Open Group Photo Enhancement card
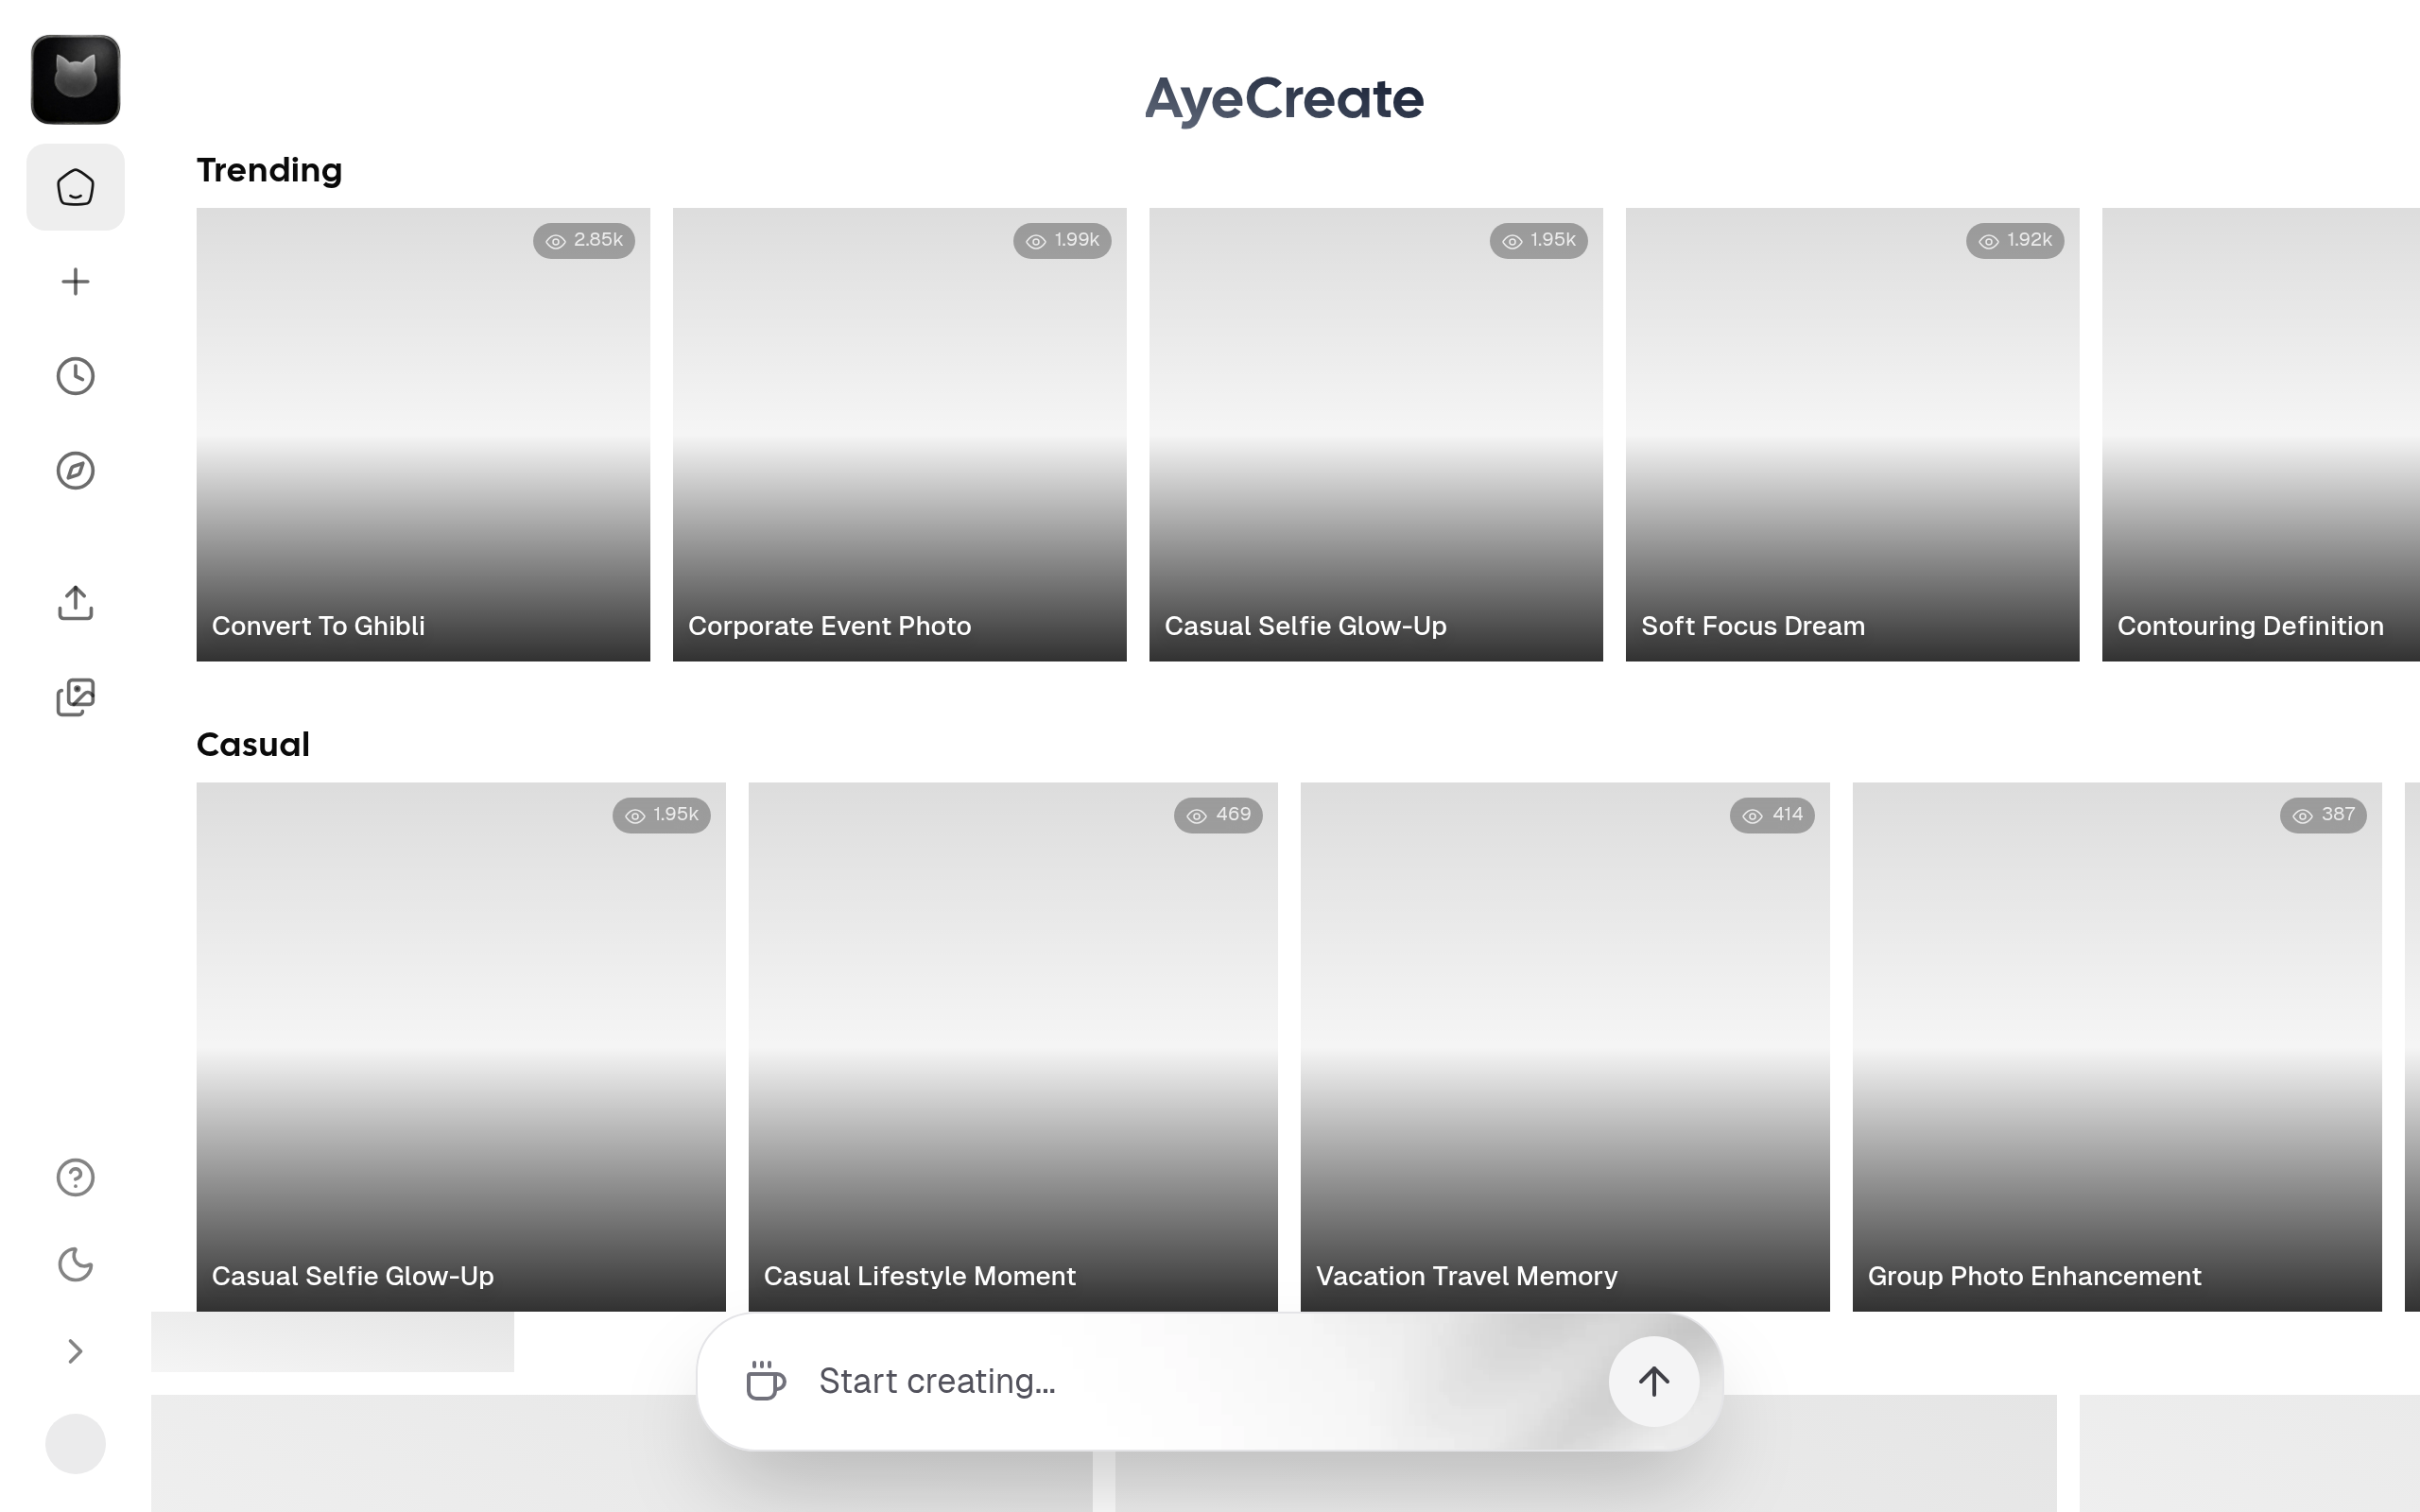Viewport: 2420px width, 1512px height. coord(2117,1046)
